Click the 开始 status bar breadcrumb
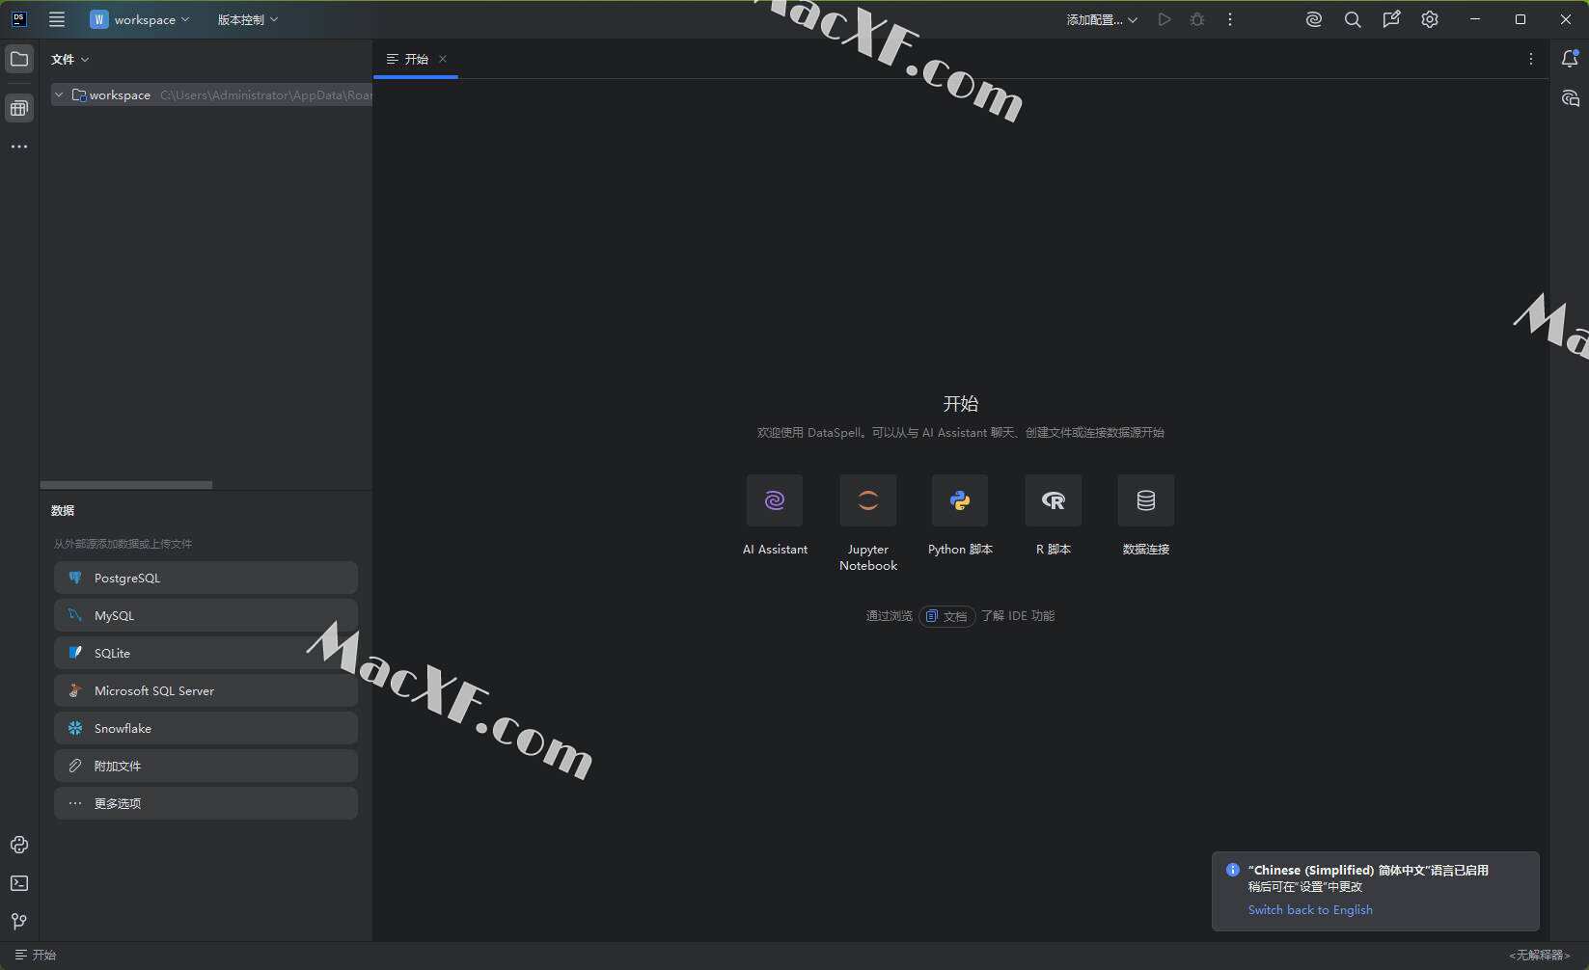1589x970 pixels. (x=36, y=955)
